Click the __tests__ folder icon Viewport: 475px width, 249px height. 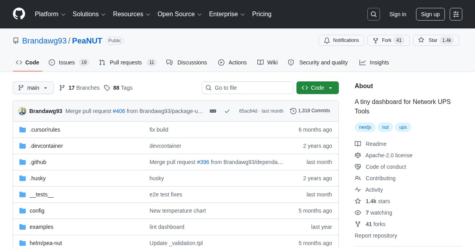click(x=23, y=194)
